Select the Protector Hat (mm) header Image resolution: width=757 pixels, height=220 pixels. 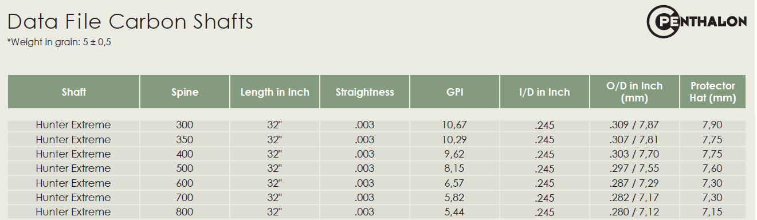coord(713,92)
